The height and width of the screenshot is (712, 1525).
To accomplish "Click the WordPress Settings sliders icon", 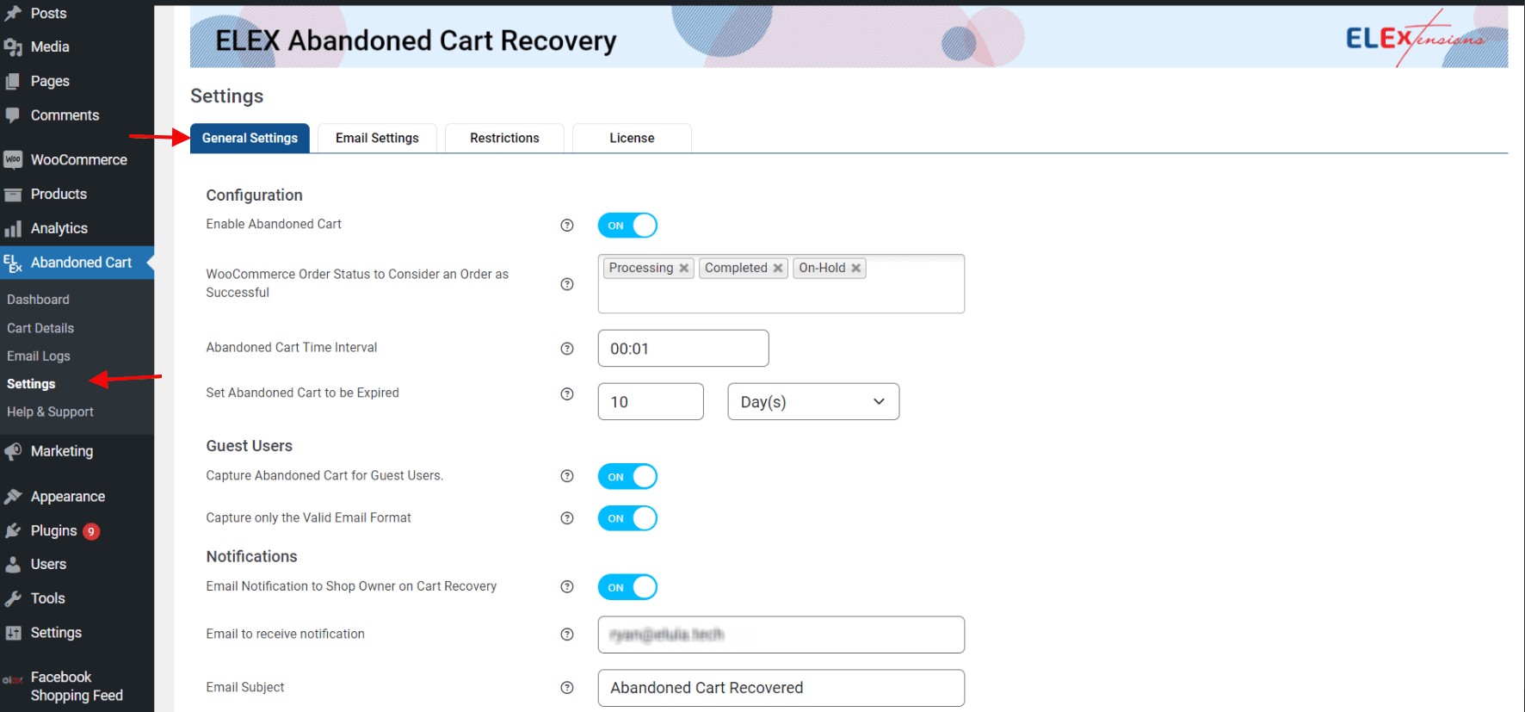I will [x=13, y=633].
